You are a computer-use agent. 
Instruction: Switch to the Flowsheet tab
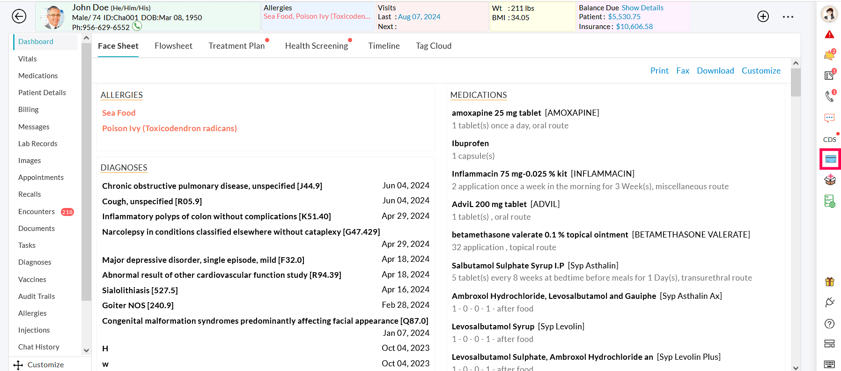coord(173,46)
